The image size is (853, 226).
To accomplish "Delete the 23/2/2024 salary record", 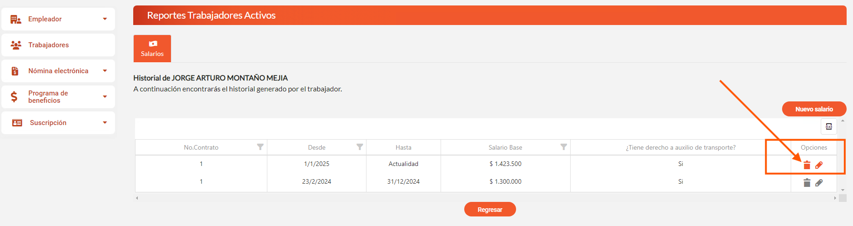I will point(807,183).
